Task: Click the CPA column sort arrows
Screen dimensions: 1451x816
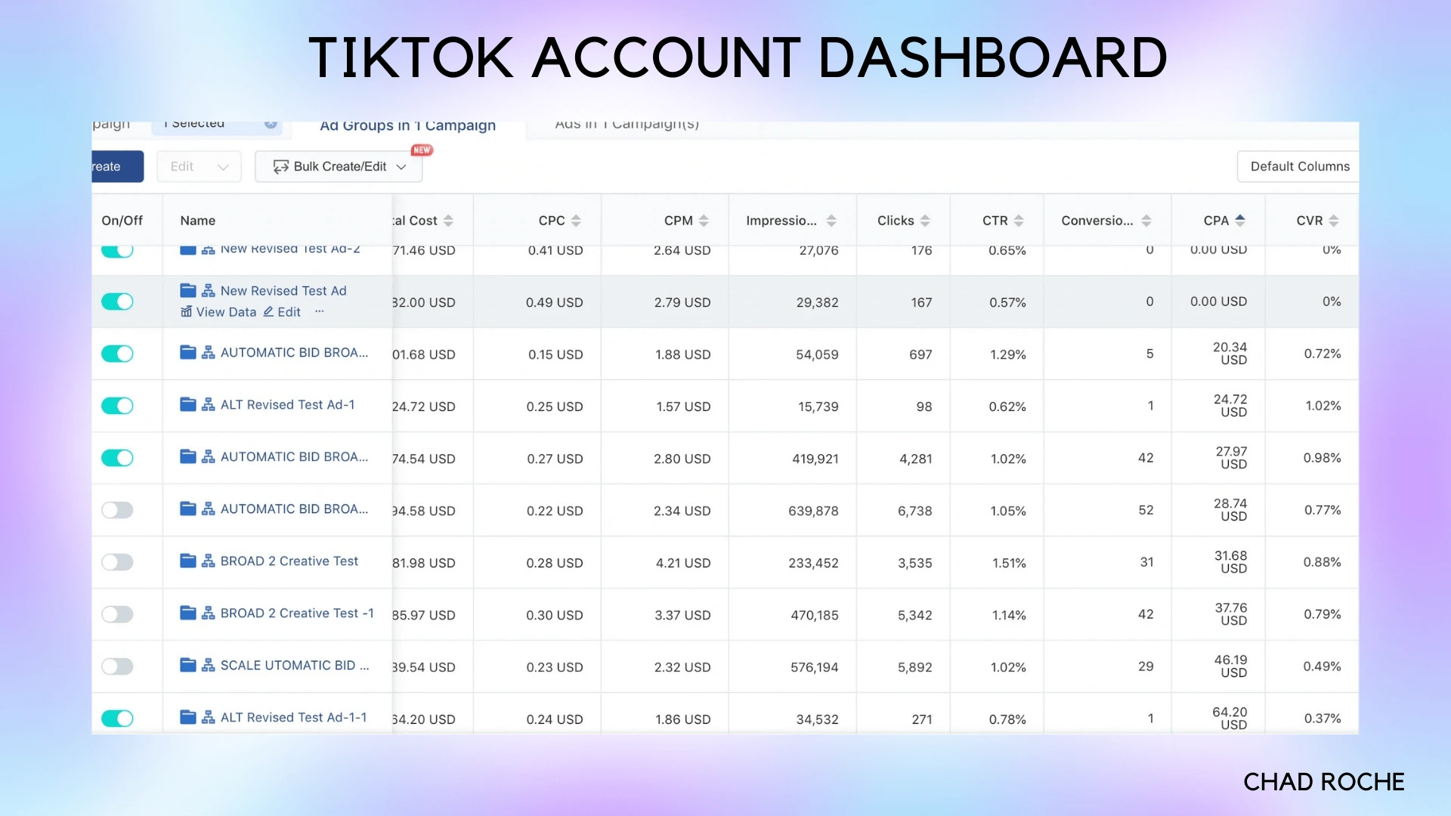Action: (x=1240, y=221)
